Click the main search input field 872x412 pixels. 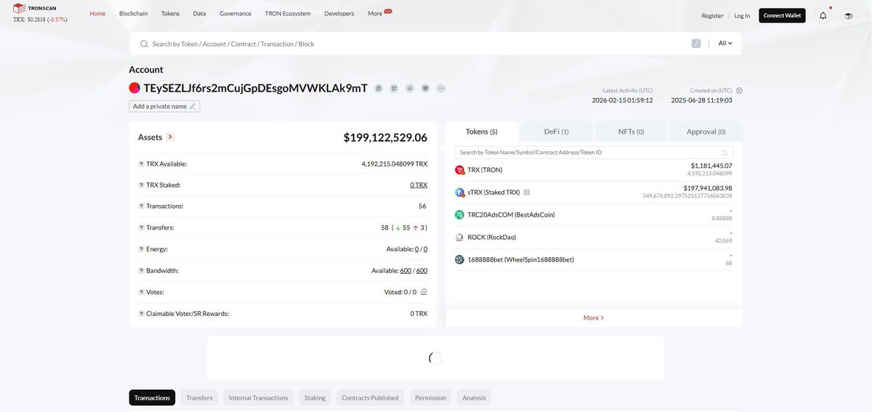(x=418, y=44)
